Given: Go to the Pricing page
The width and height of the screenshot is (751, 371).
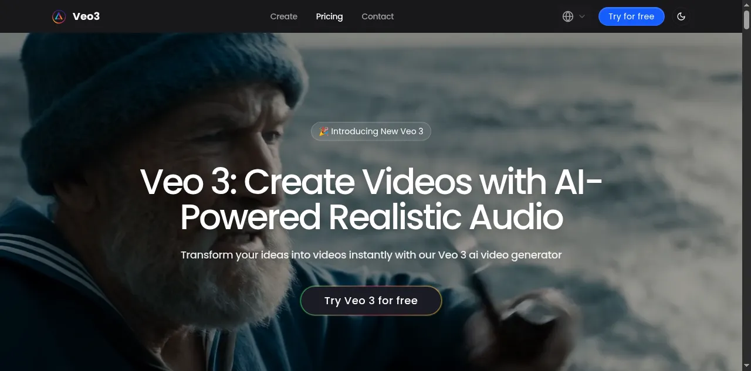Looking at the screenshot, I should click(329, 16).
